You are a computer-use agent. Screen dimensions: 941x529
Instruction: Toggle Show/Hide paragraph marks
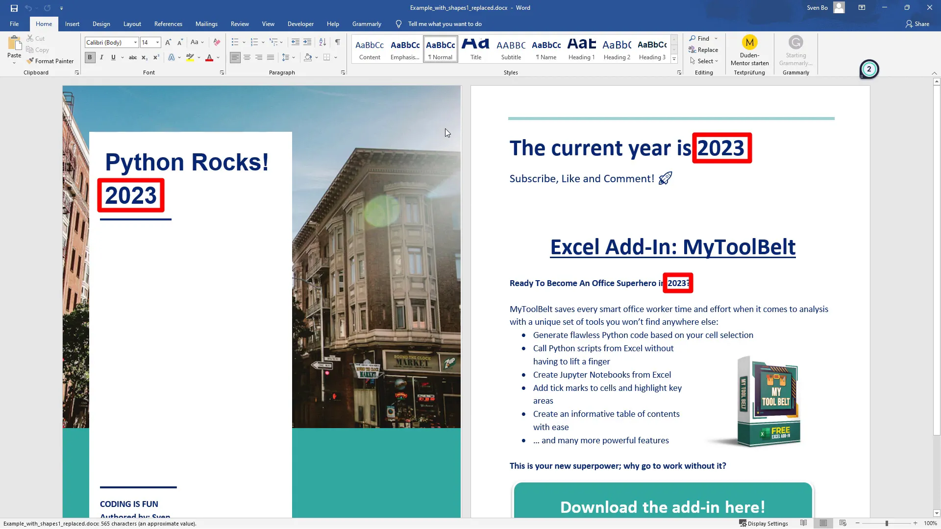coord(337,43)
